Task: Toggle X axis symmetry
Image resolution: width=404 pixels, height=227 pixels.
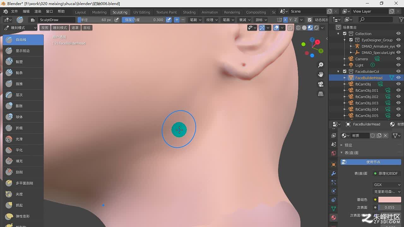Action: click(285, 20)
